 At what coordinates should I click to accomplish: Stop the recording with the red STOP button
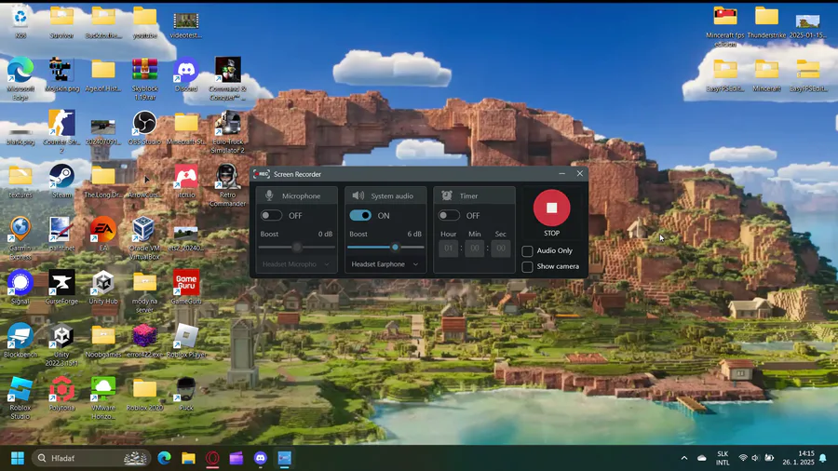click(551, 208)
